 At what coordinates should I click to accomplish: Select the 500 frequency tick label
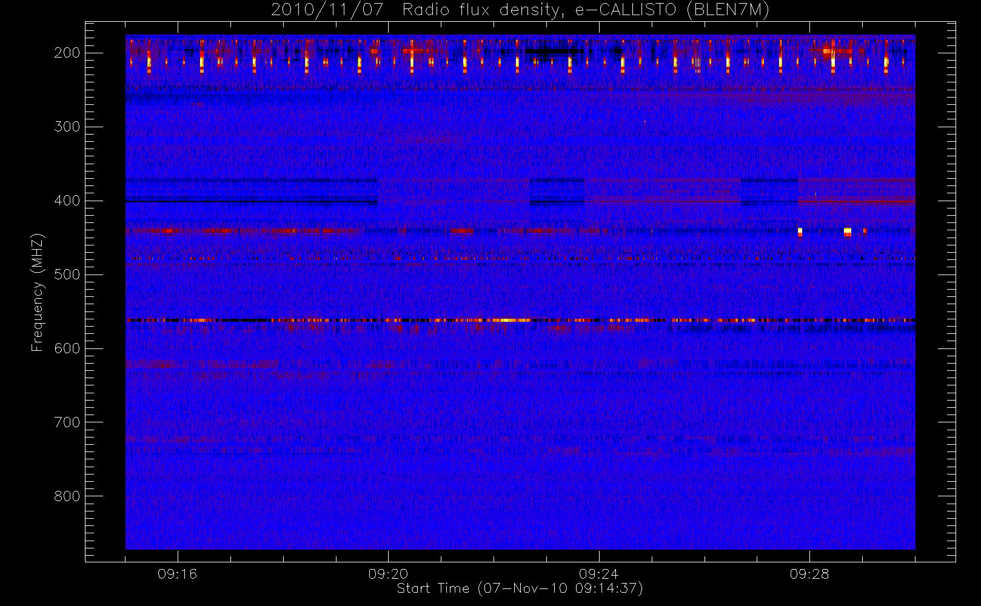tap(67, 275)
